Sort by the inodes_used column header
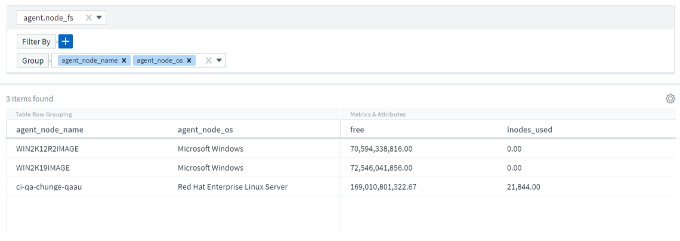The image size is (680, 241). 526,129
